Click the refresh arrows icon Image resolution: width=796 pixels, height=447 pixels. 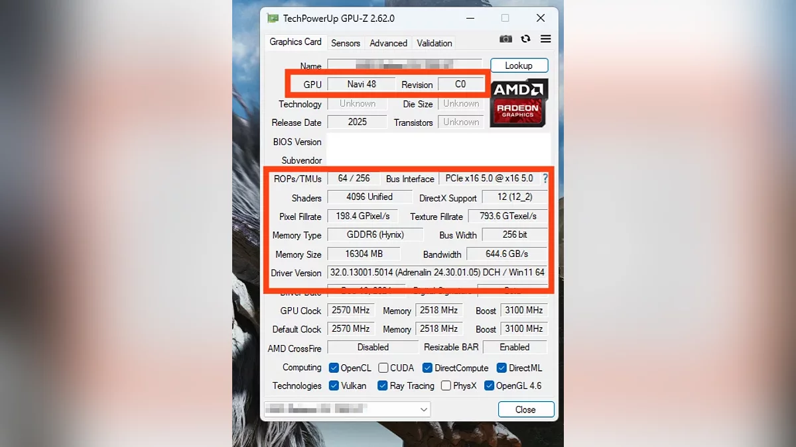coord(525,39)
